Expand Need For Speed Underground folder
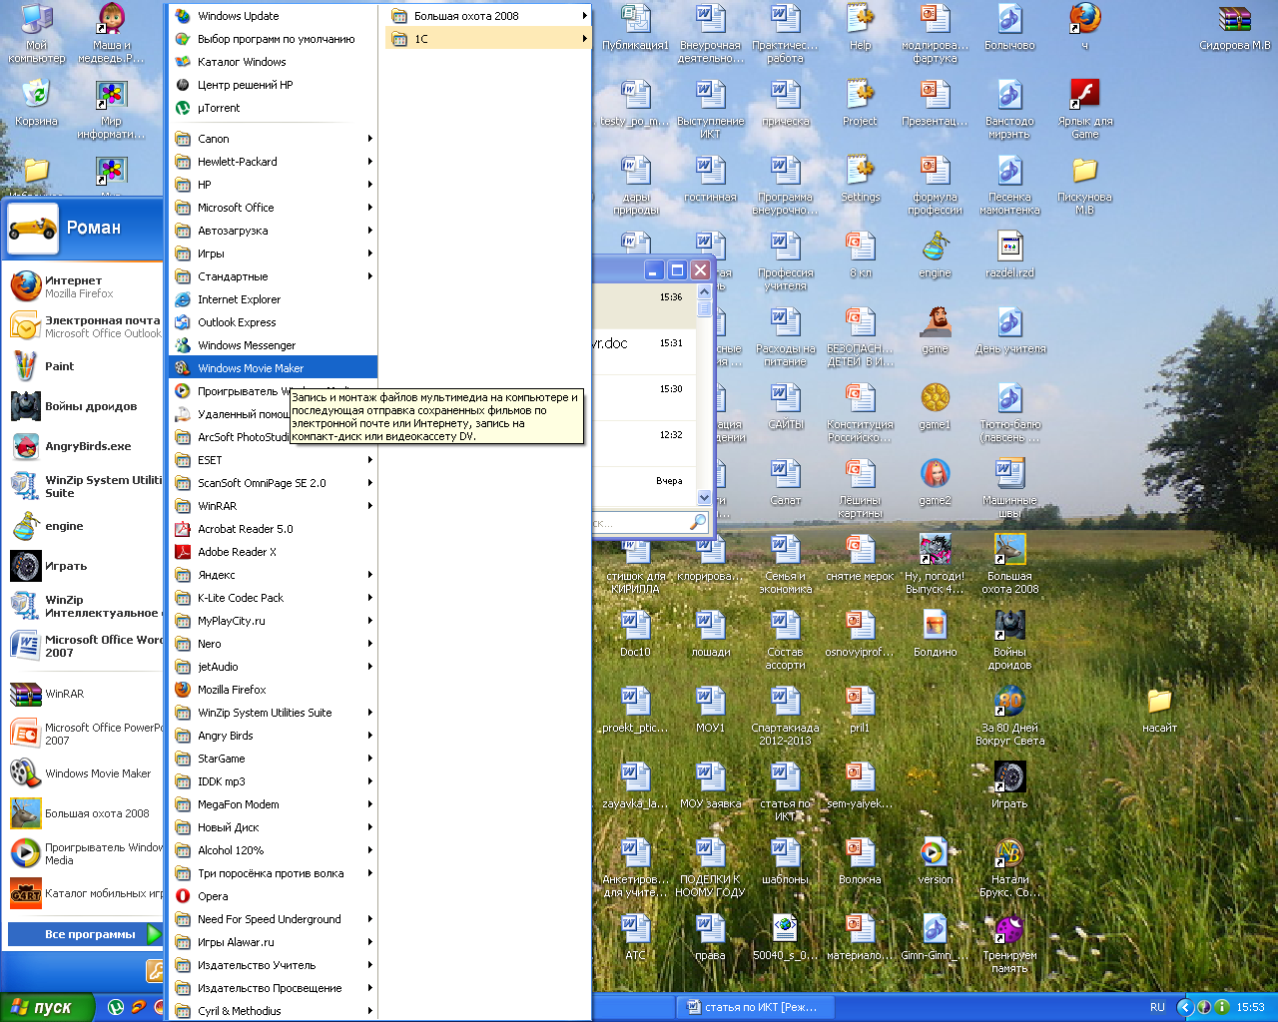This screenshot has height=1022, width=1278. click(274, 919)
